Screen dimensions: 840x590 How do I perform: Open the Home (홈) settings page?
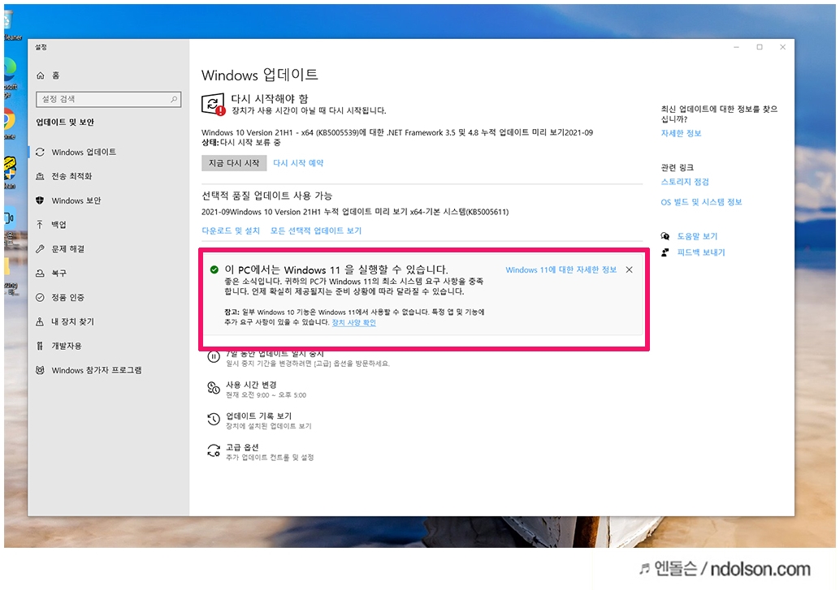[x=48, y=75]
